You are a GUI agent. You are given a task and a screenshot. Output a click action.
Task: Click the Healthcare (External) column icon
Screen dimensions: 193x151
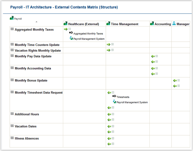tap(65, 24)
